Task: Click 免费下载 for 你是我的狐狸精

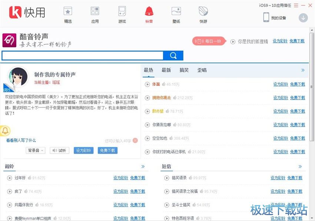Action: (x=297, y=41)
